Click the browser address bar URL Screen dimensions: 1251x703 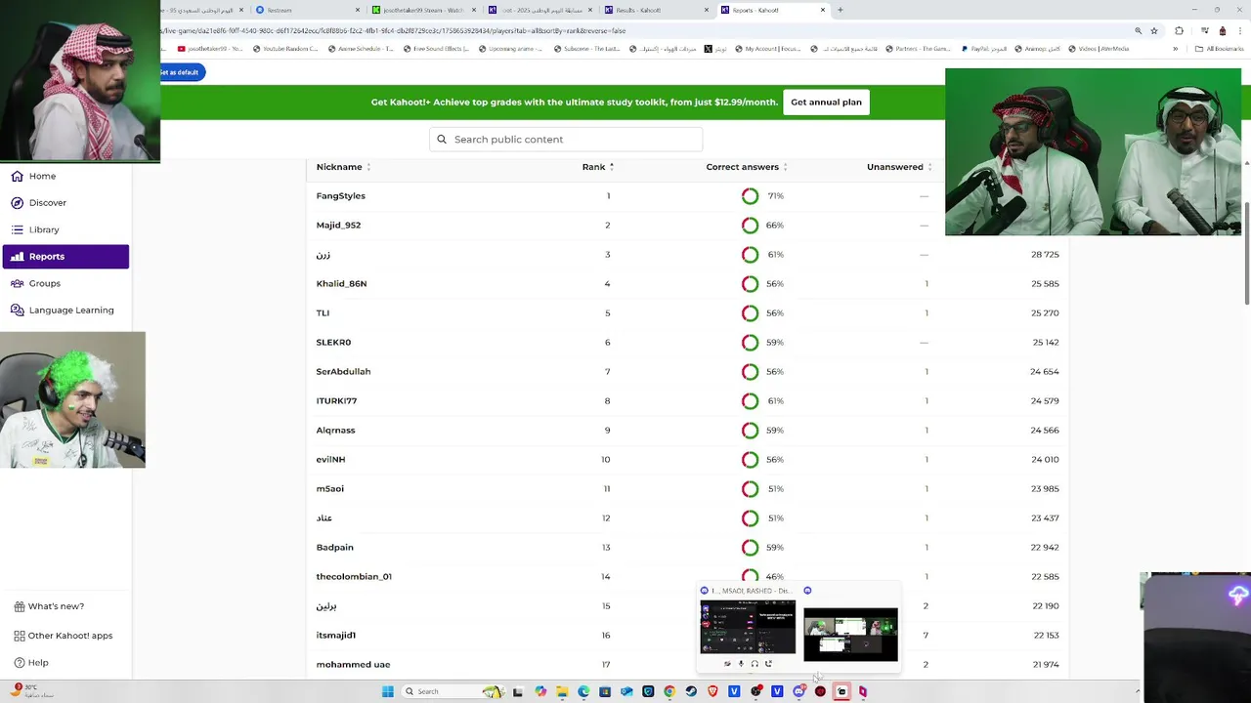click(x=393, y=30)
